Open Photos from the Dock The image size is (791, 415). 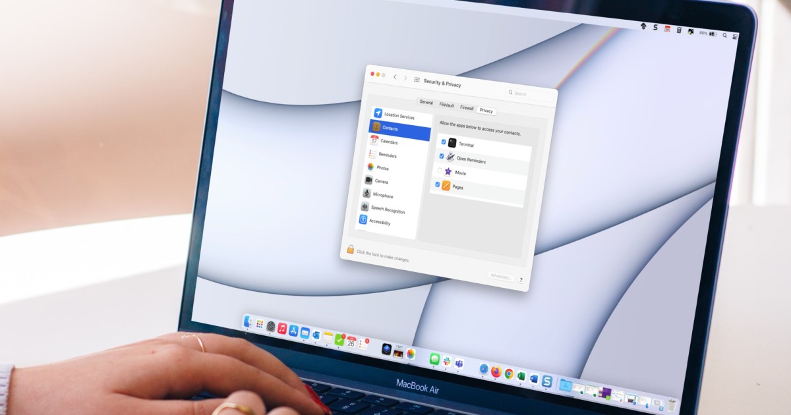410,354
